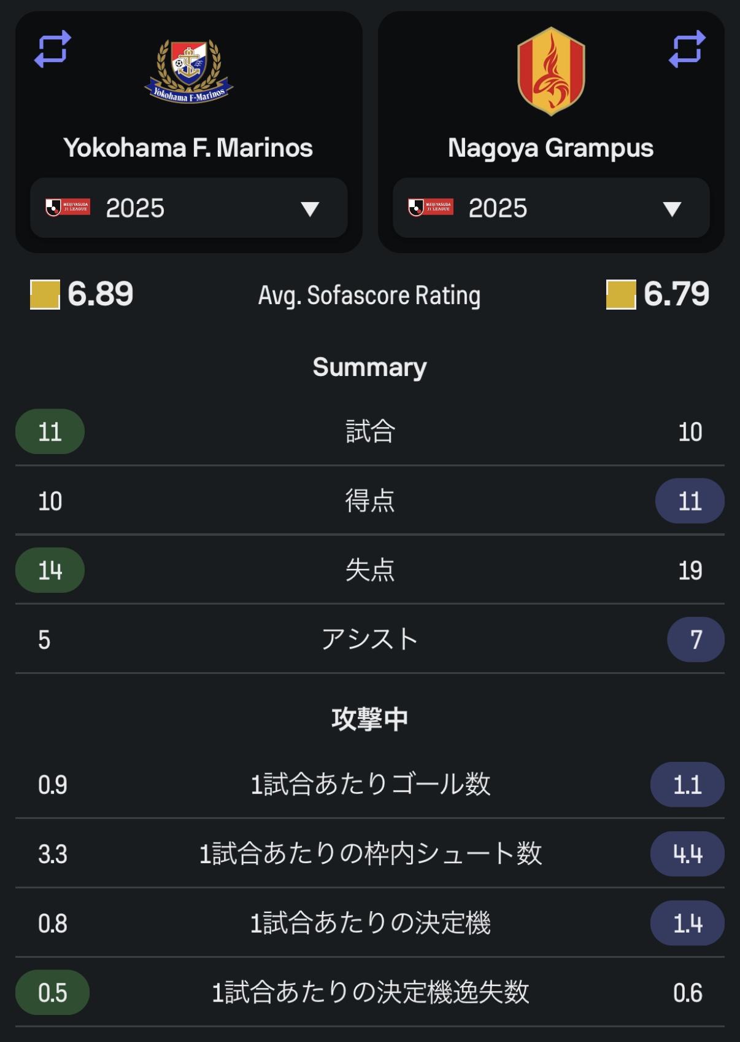
Task: Click swap icon above Yokohama F. Marinos
Action: pyautogui.click(x=53, y=49)
